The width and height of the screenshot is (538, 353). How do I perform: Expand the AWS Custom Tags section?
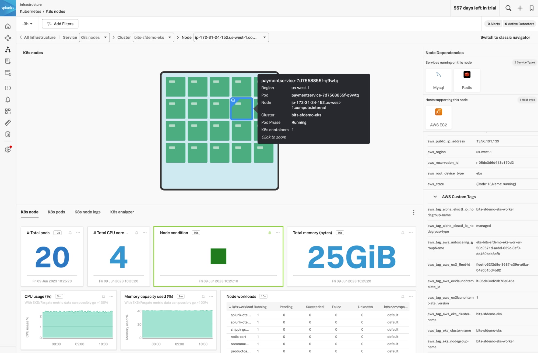coord(435,196)
